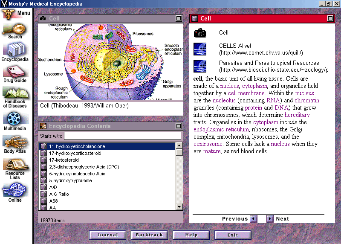Screen dimensions: 341x244
Task: Click the Backtrack button
Action: click(x=149, y=235)
